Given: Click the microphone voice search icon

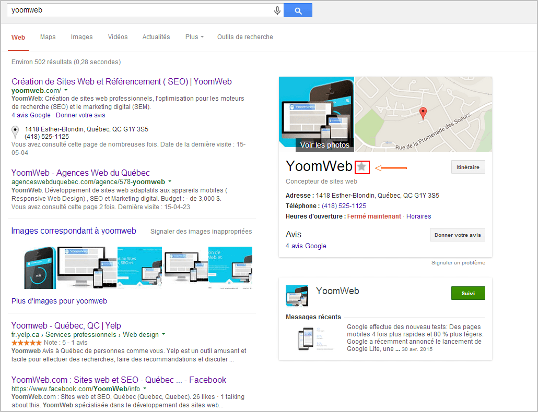Looking at the screenshot, I should click(x=277, y=10).
